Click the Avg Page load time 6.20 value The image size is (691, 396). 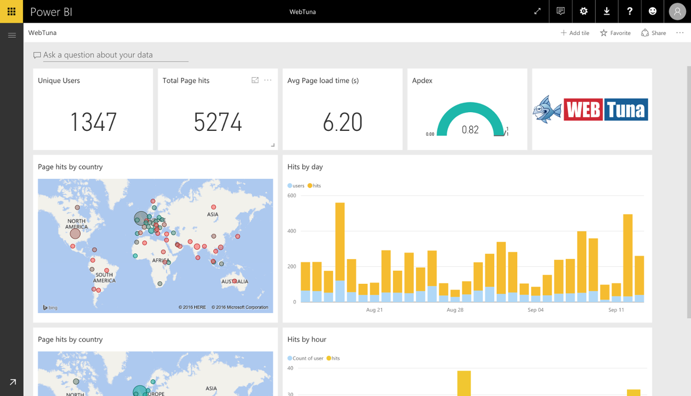[343, 122]
